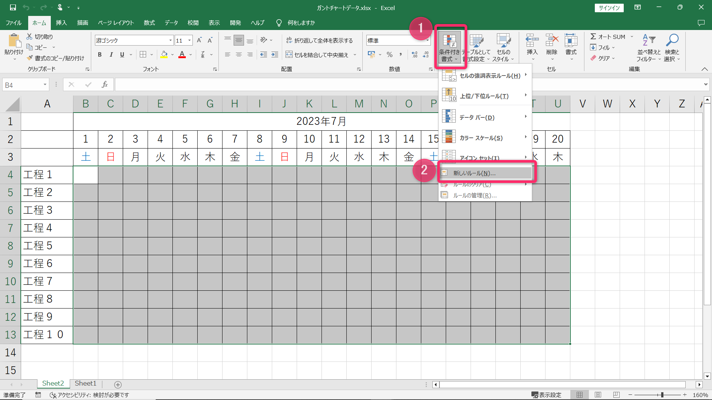712x400 pixels.
Task: Open the font name dropdown (游ゴシック)
Action: click(171, 40)
